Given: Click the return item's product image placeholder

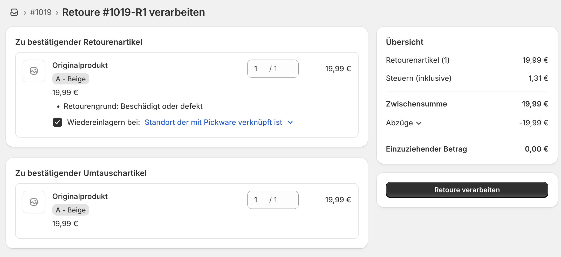Looking at the screenshot, I should click(34, 71).
